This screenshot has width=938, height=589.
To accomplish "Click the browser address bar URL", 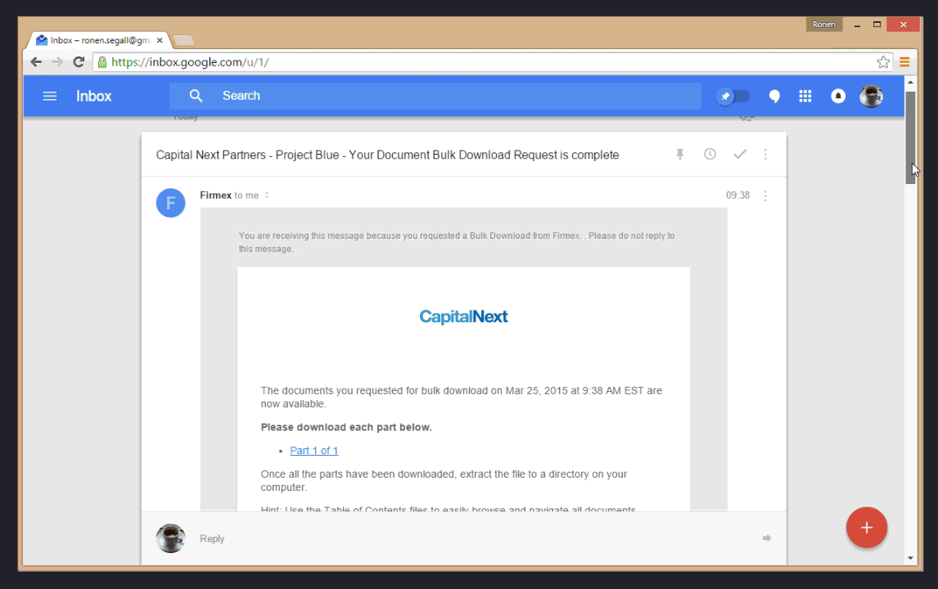I will 190,62.
